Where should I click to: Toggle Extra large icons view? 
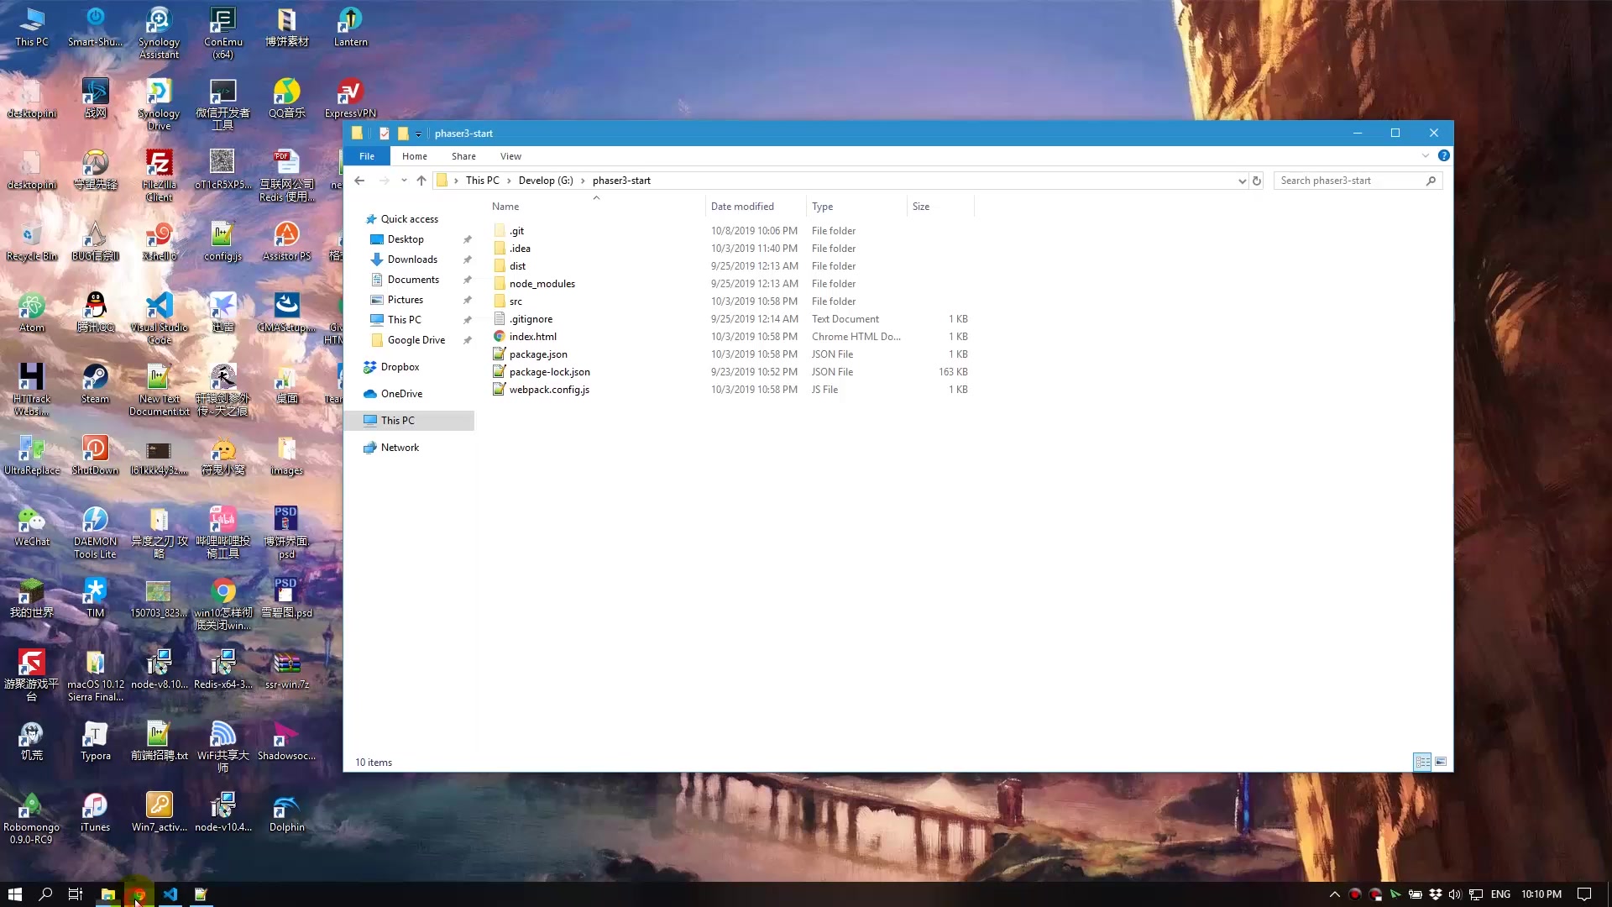click(x=1441, y=762)
